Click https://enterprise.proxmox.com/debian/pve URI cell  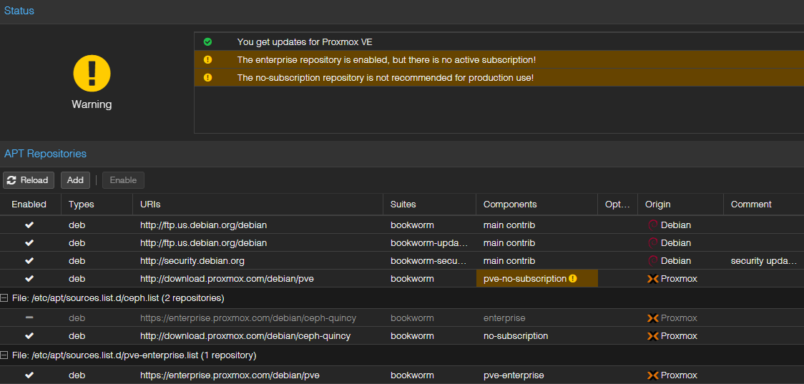coord(258,375)
